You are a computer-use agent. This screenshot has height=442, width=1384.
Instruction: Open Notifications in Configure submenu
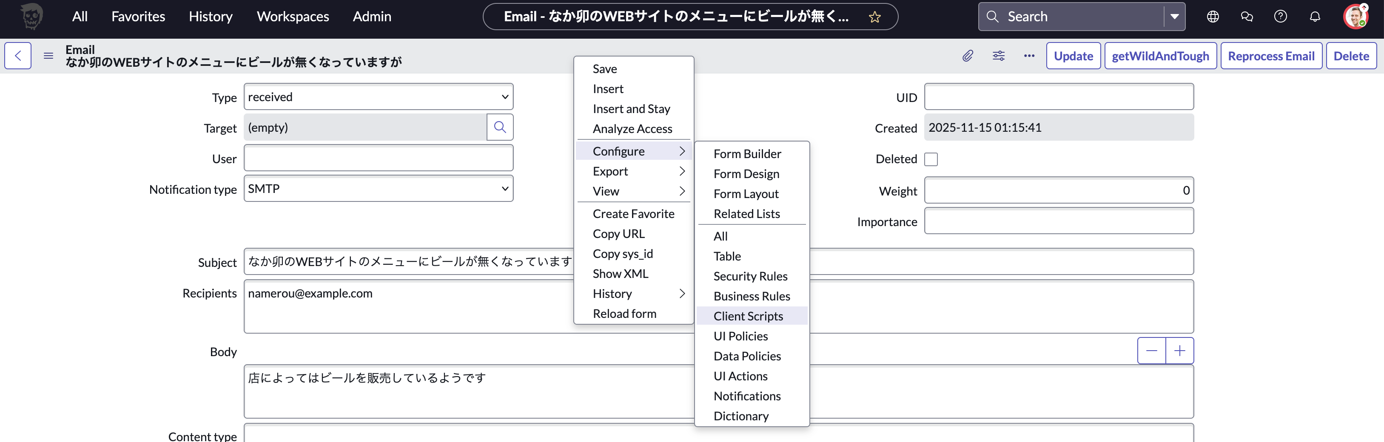point(752,397)
